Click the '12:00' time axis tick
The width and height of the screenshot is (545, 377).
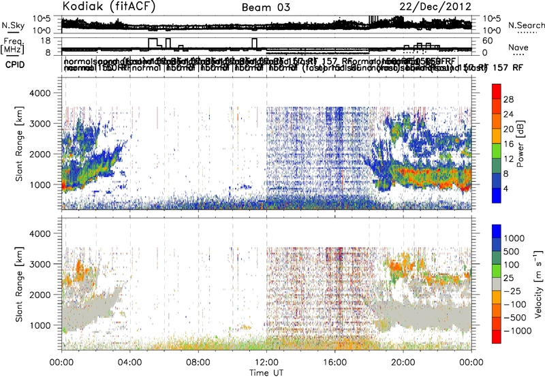pyautogui.click(x=266, y=363)
